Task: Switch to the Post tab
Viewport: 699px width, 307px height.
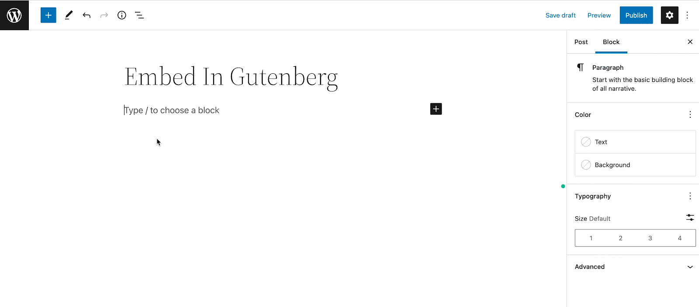Action: [x=581, y=42]
